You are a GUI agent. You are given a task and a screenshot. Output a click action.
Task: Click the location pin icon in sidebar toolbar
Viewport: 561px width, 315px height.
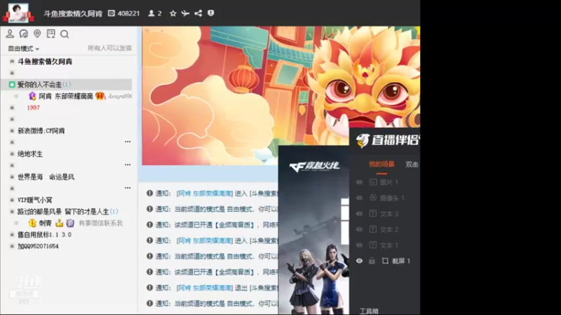click(37, 34)
